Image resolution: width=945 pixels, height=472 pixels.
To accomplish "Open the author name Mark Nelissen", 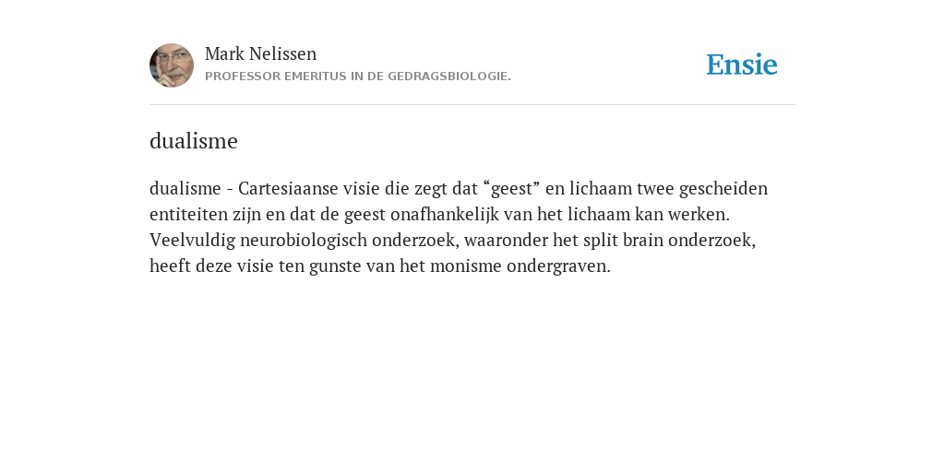I will tap(260, 53).
